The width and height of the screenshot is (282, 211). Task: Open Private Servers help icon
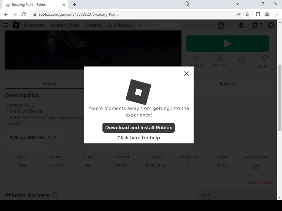tap(55, 195)
